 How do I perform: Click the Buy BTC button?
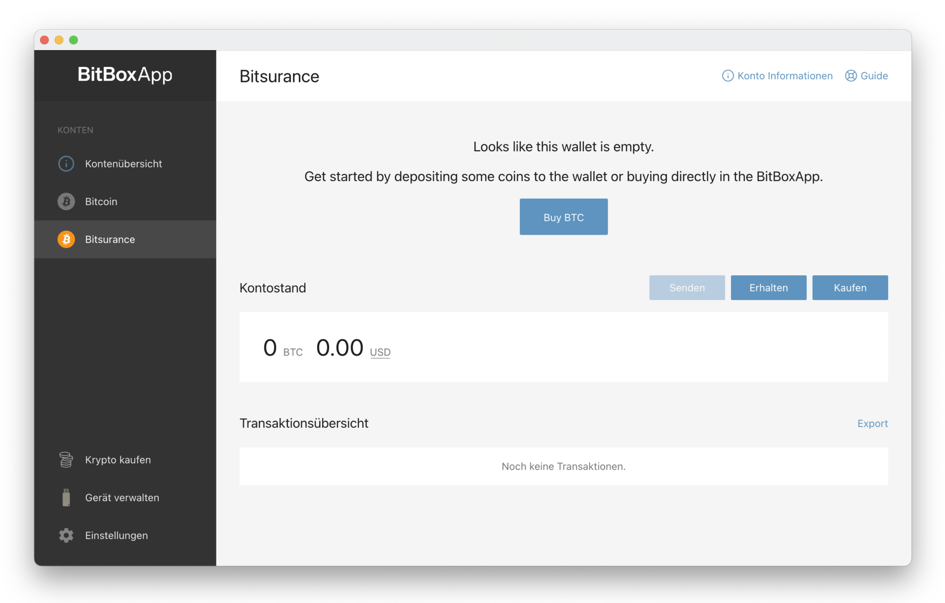563,217
